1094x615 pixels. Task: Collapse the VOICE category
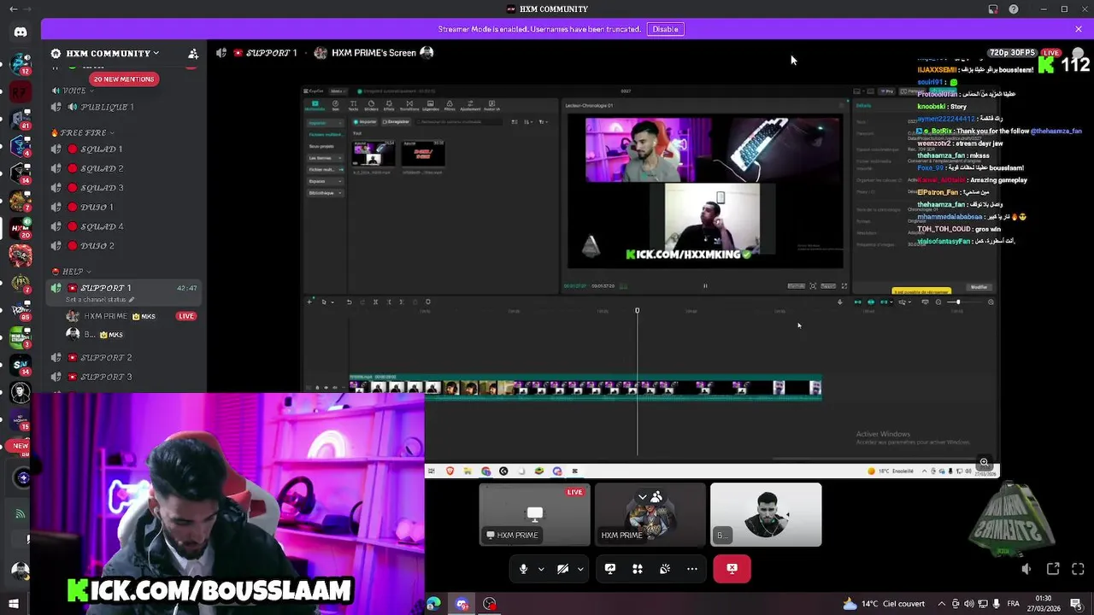74,91
